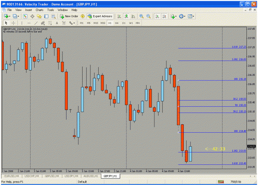
Task: Switch to the AUDUSD,H1 chart tab
Action: 91,176
